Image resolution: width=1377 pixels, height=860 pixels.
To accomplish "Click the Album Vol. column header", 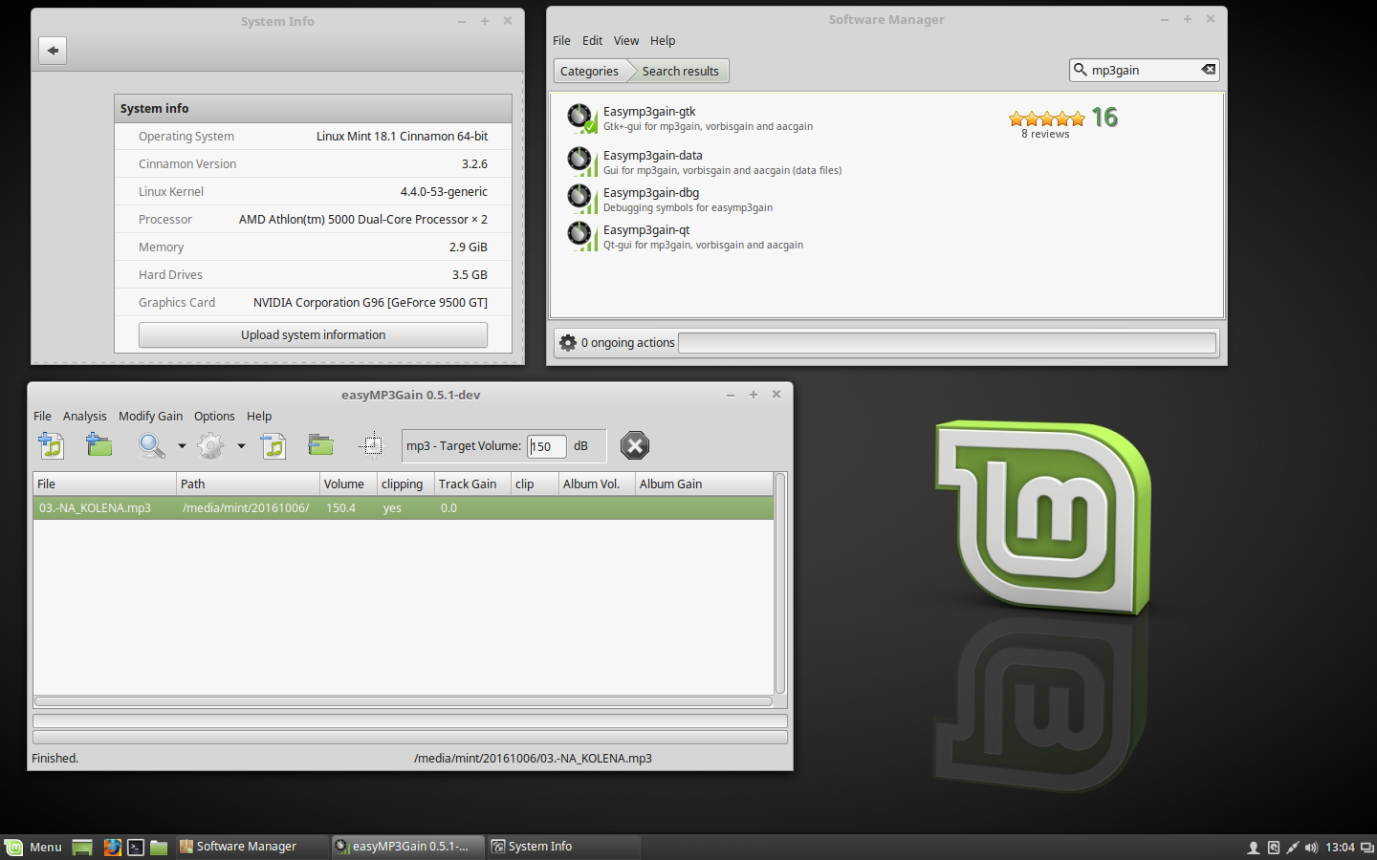I will (597, 484).
